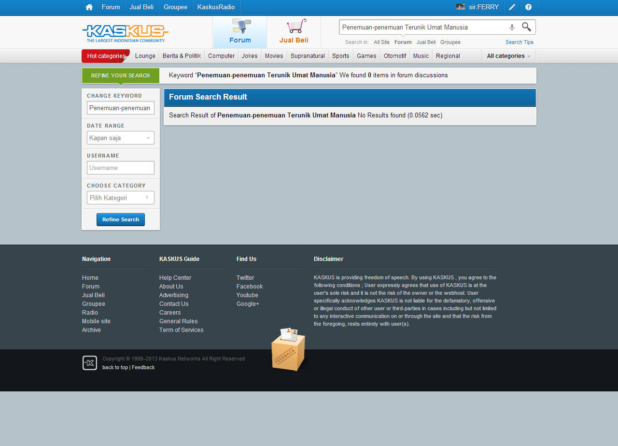The height and width of the screenshot is (446, 618).
Task: Open the help question mark icon
Action: point(528,7)
